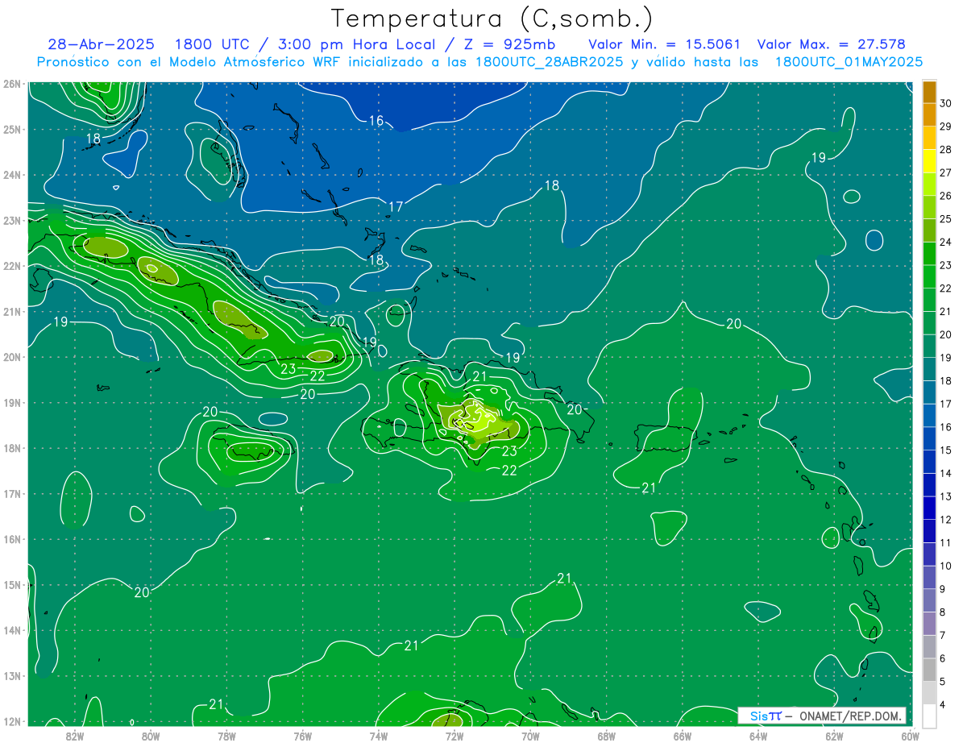Select legend value 10 on the color scale

(945, 566)
